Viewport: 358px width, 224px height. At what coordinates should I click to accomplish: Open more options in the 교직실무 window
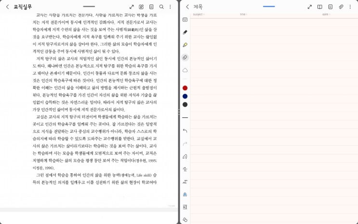[x=170, y=7]
